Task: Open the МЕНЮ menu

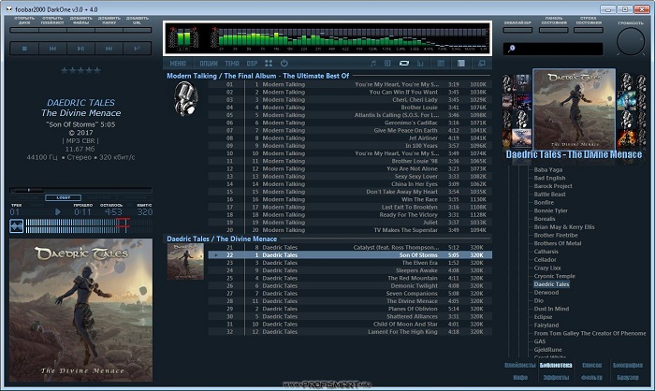Action: 178,64
